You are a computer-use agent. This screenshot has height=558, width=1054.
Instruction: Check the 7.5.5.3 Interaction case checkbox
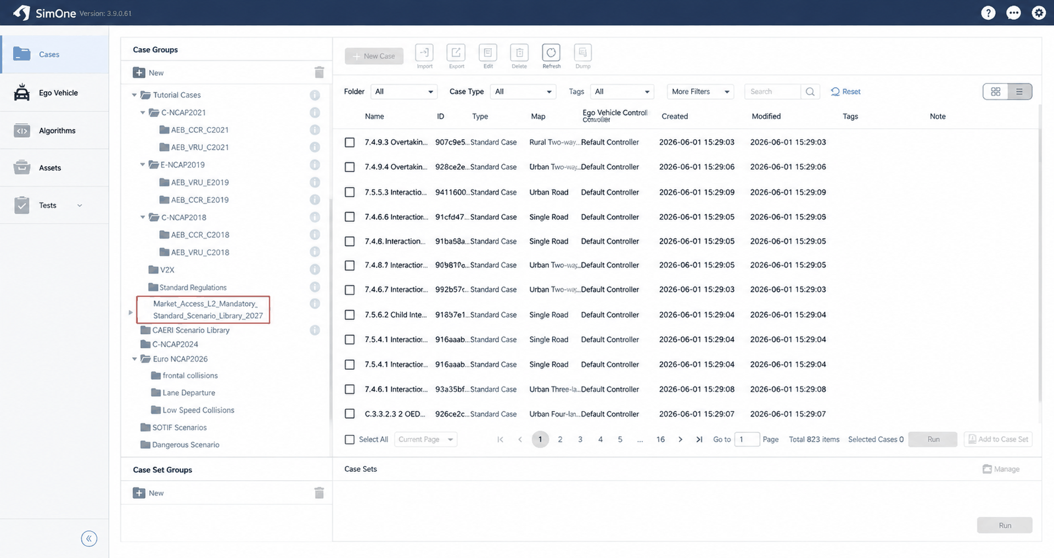pos(350,192)
